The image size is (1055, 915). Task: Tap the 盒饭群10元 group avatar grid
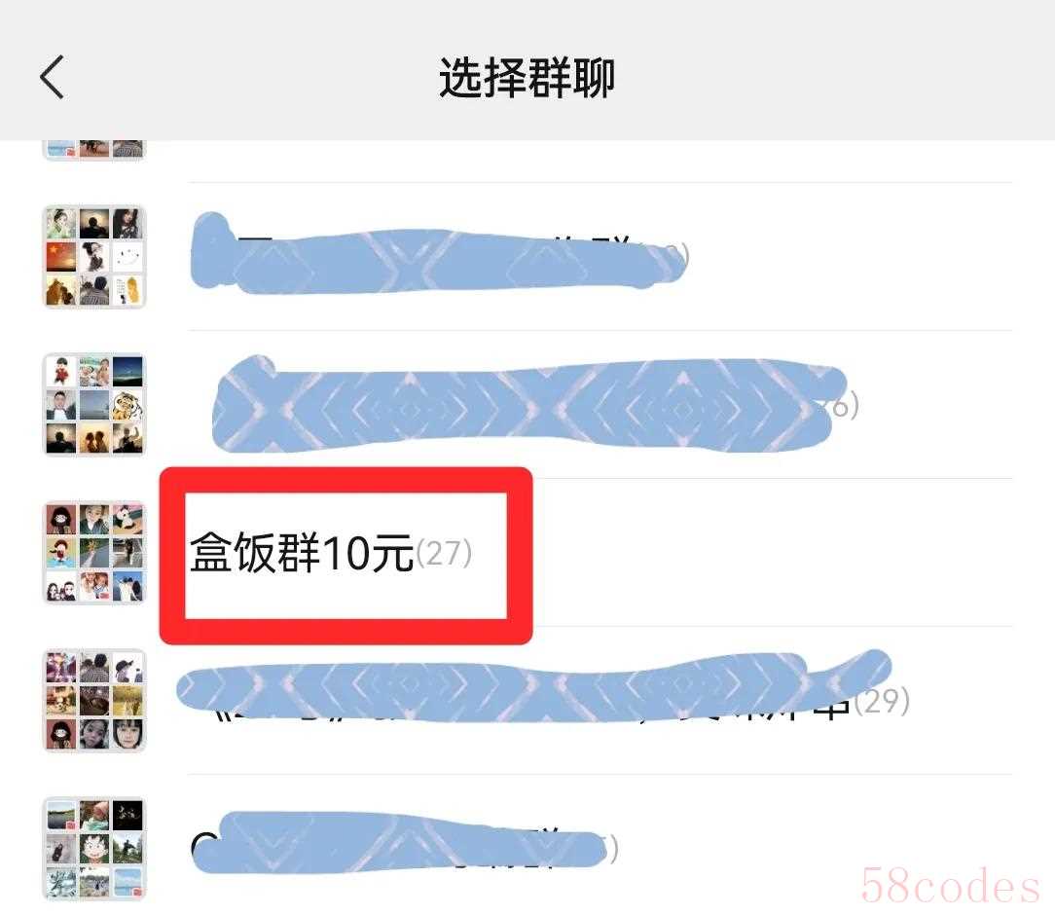tap(94, 552)
